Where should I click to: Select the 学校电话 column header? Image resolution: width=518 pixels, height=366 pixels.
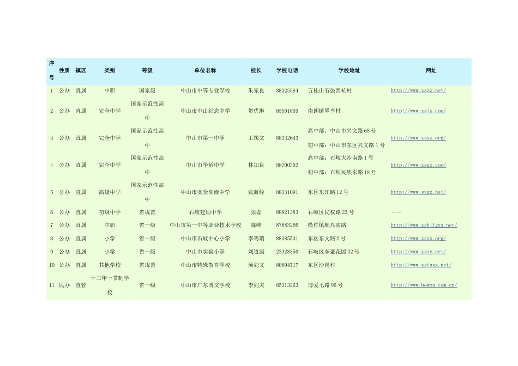point(287,70)
